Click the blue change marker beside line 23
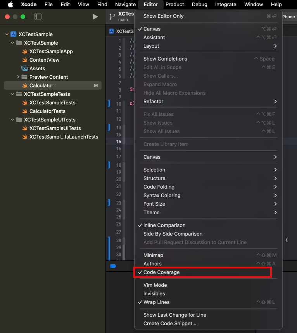 109,203
